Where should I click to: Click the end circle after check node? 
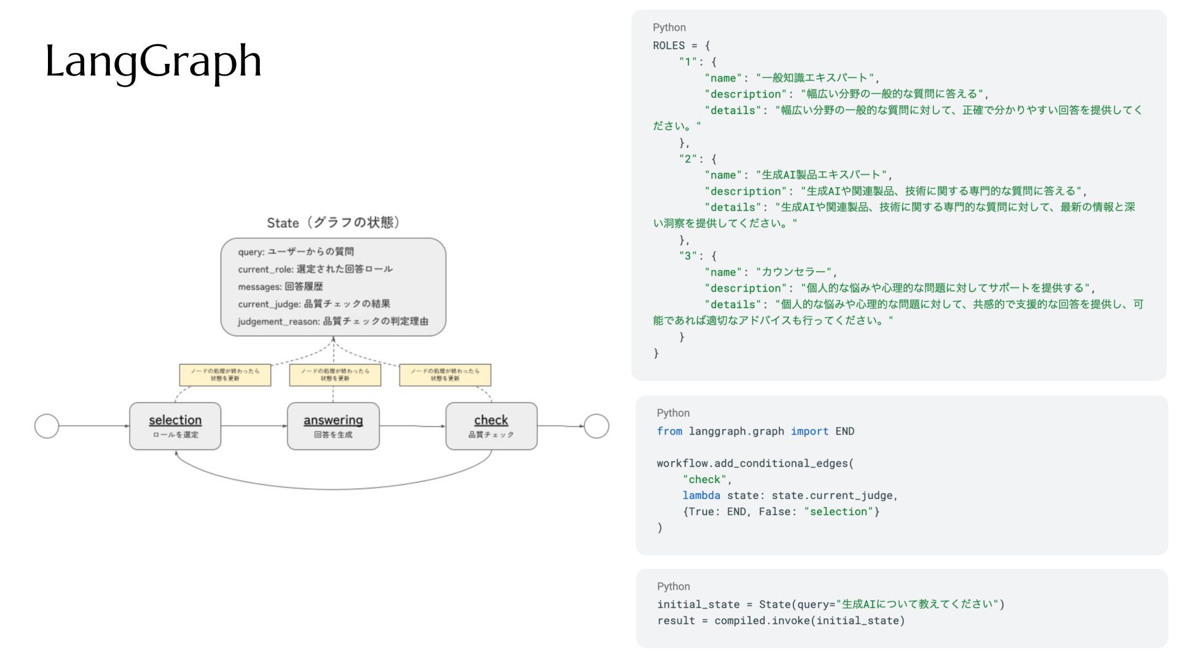(x=596, y=426)
